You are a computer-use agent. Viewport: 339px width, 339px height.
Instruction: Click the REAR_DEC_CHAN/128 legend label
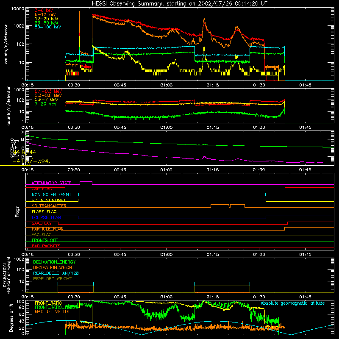(x=56, y=273)
